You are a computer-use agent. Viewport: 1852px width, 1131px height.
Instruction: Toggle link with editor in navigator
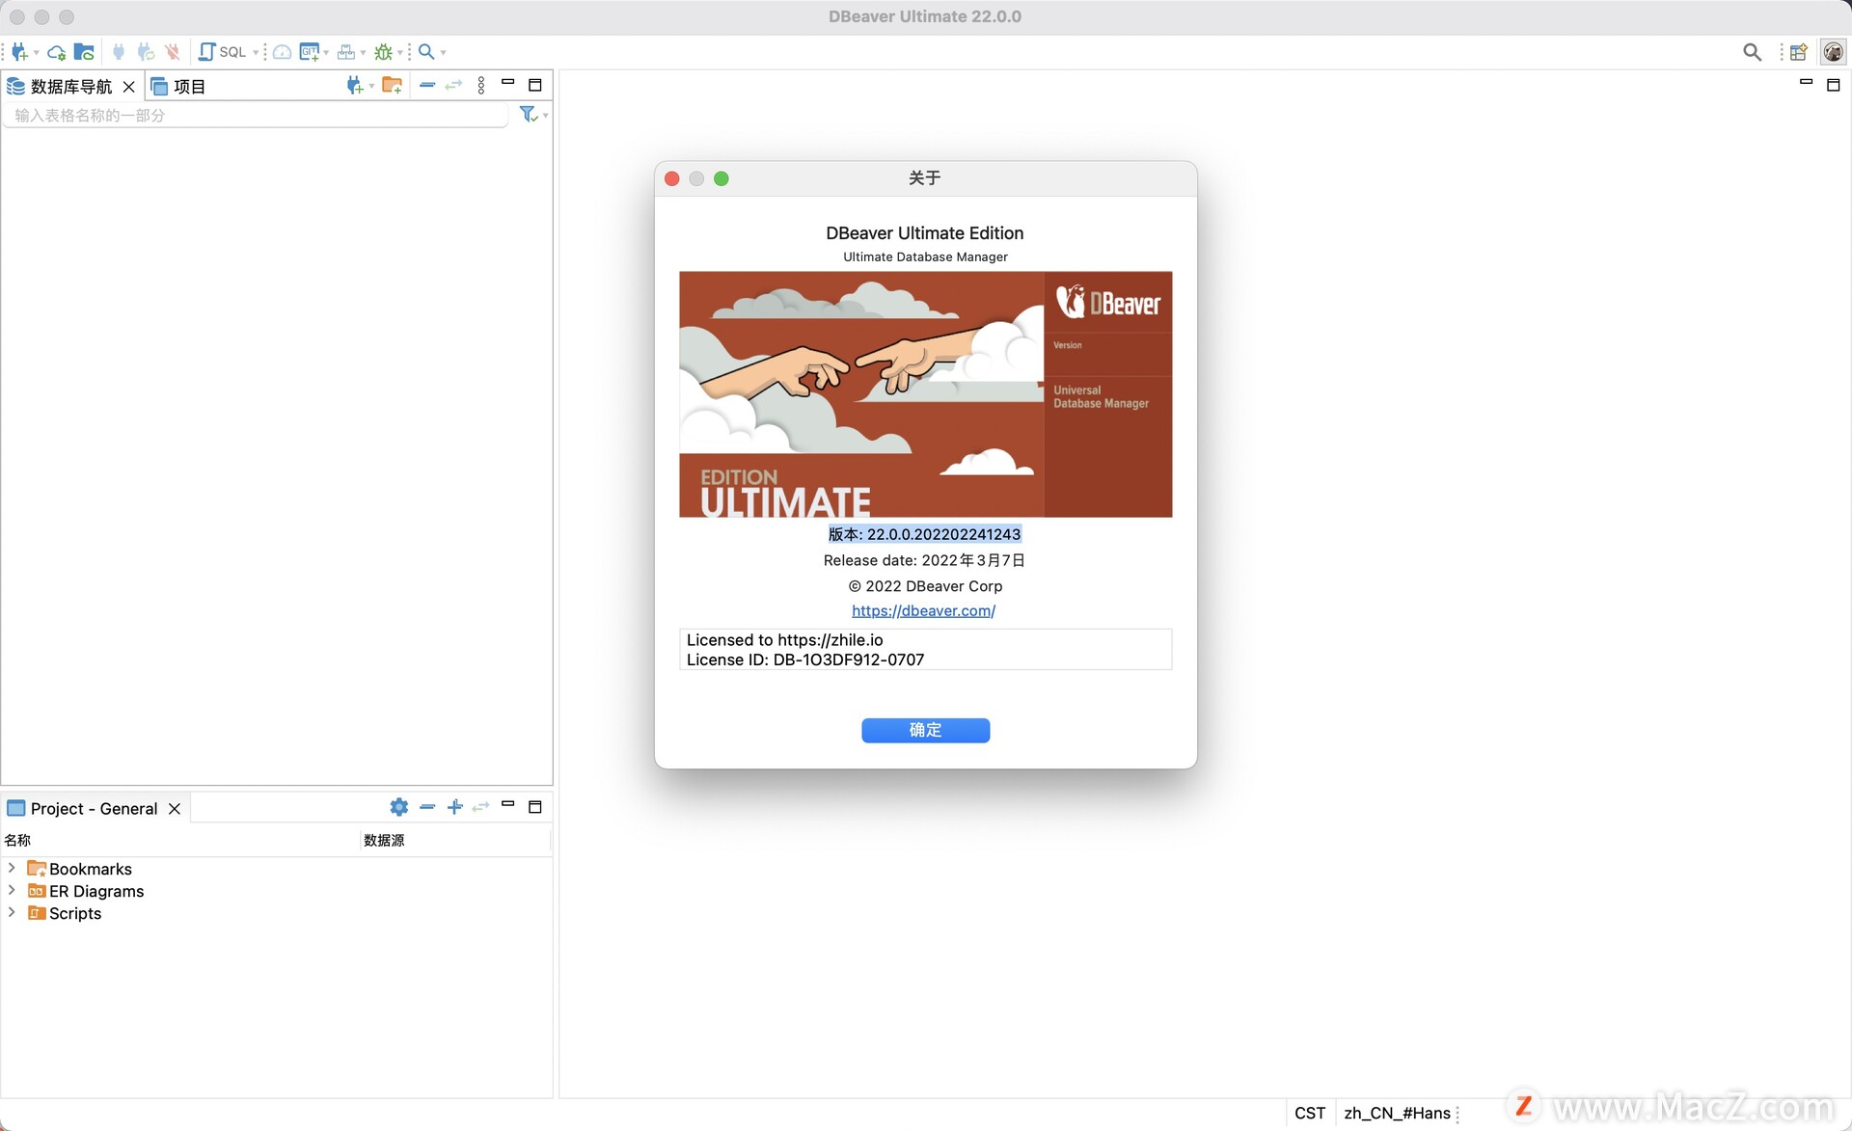pyautogui.click(x=453, y=86)
